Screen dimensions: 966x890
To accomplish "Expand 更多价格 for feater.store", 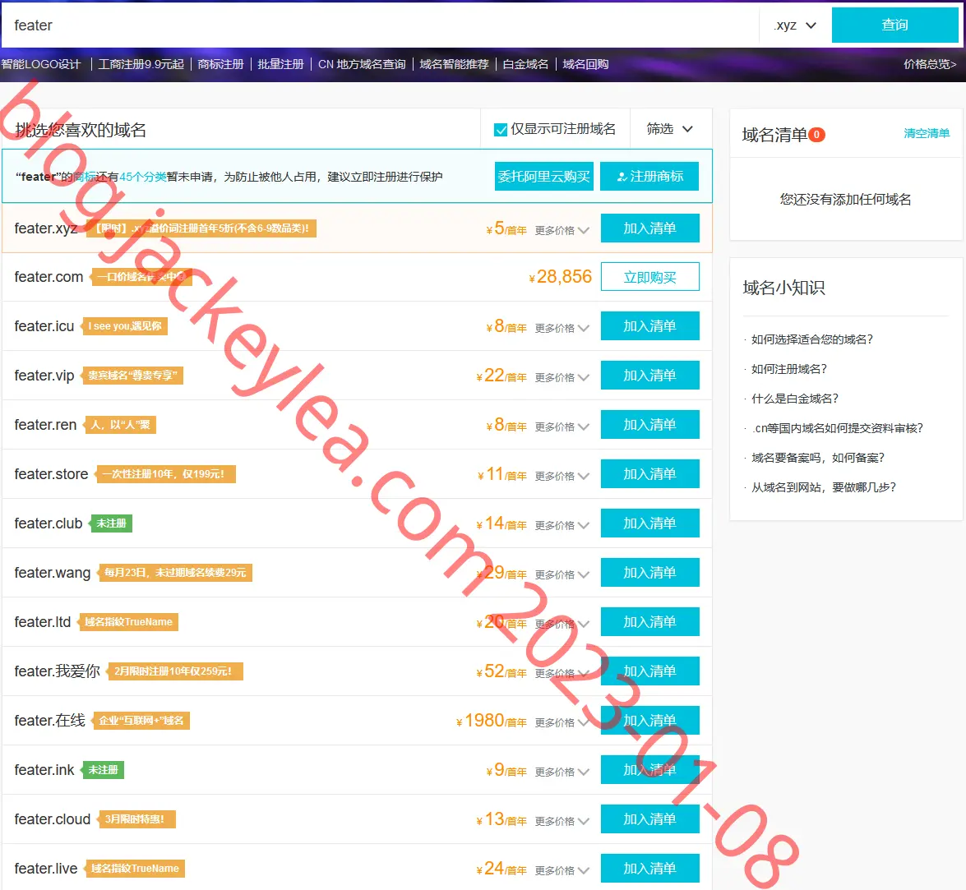I will (x=562, y=476).
